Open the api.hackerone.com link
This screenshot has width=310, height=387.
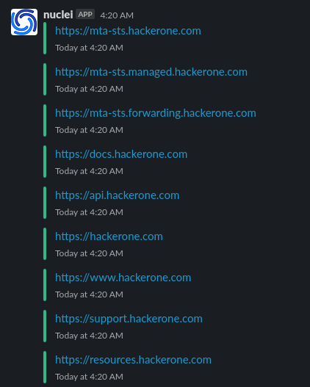click(x=117, y=196)
